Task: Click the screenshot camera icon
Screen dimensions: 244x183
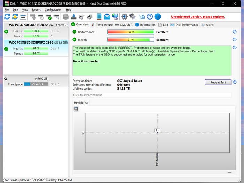Action: point(142,16)
